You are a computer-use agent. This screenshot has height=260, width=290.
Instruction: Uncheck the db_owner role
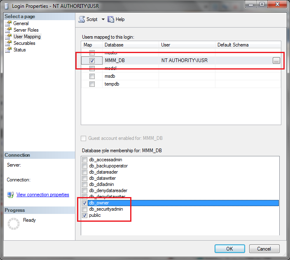click(84, 203)
